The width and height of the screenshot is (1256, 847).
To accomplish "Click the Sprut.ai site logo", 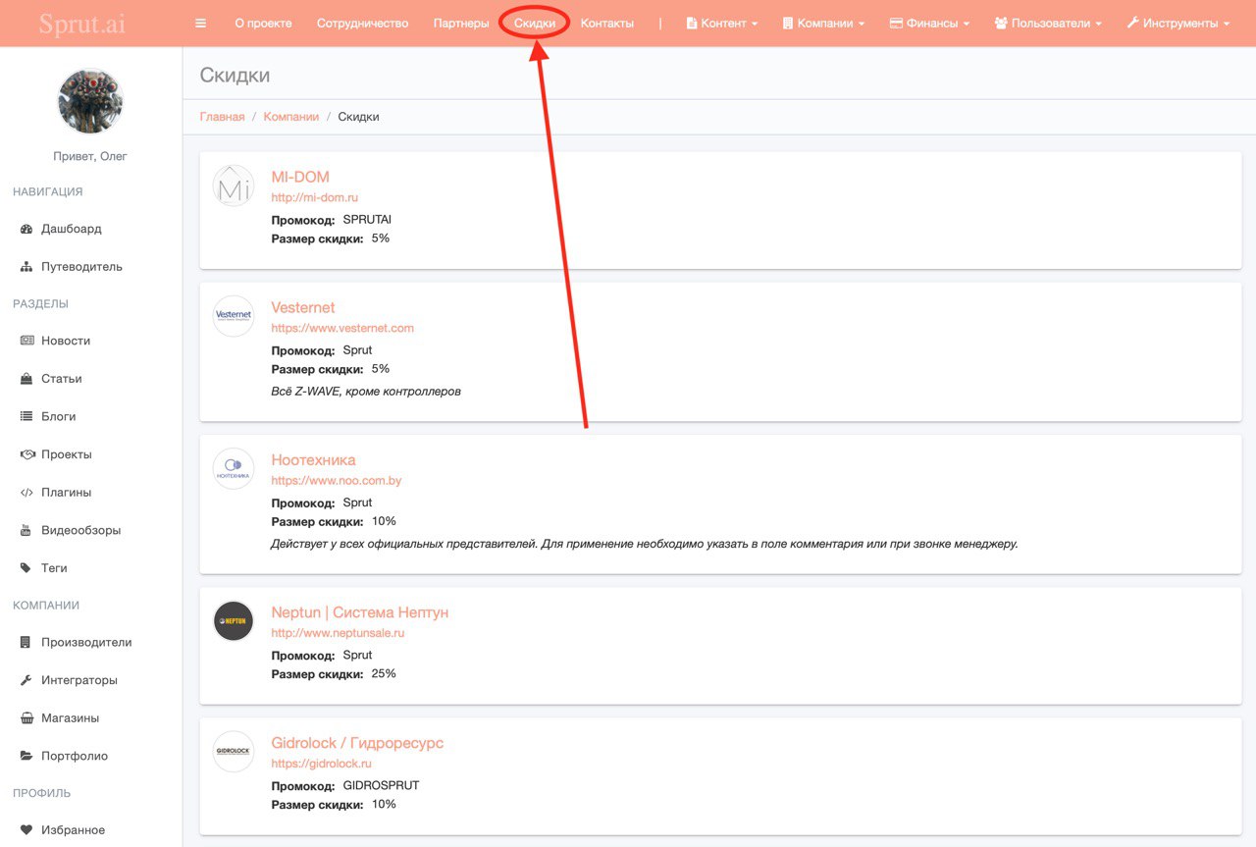I will point(82,23).
